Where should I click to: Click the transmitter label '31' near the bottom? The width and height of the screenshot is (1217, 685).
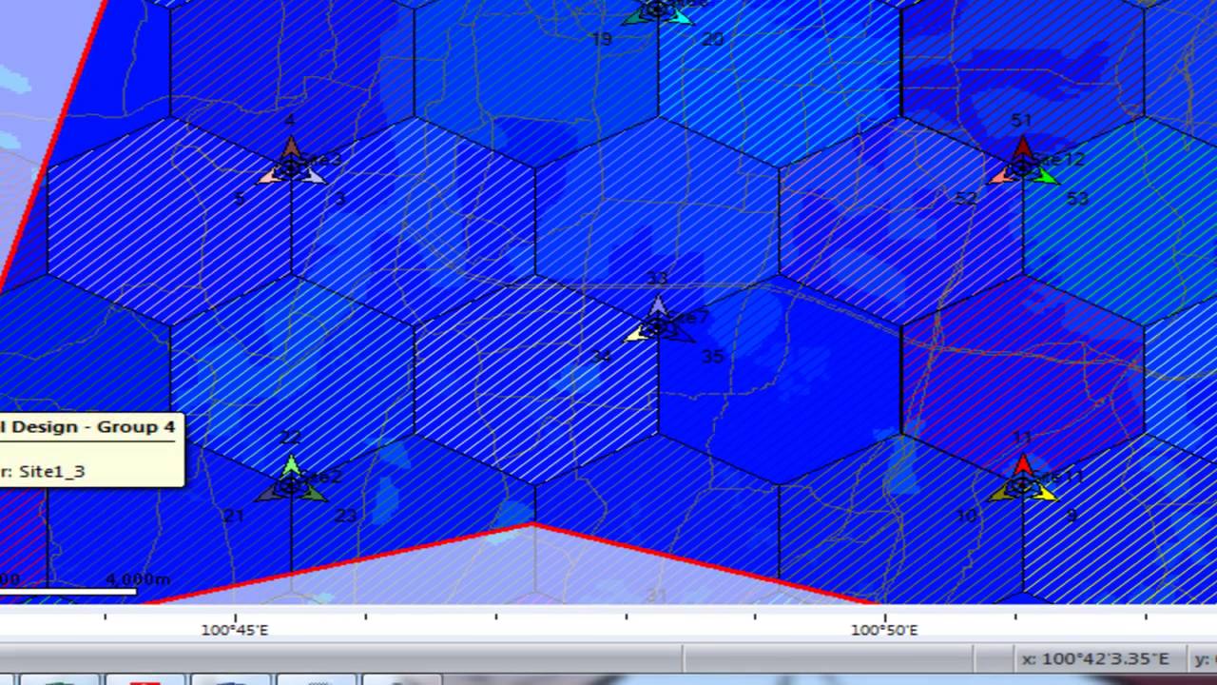click(657, 596)
